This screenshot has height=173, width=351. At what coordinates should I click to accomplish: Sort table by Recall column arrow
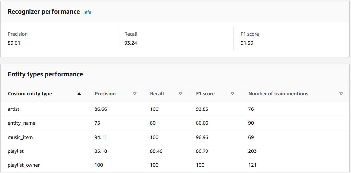tap(180, 94)
